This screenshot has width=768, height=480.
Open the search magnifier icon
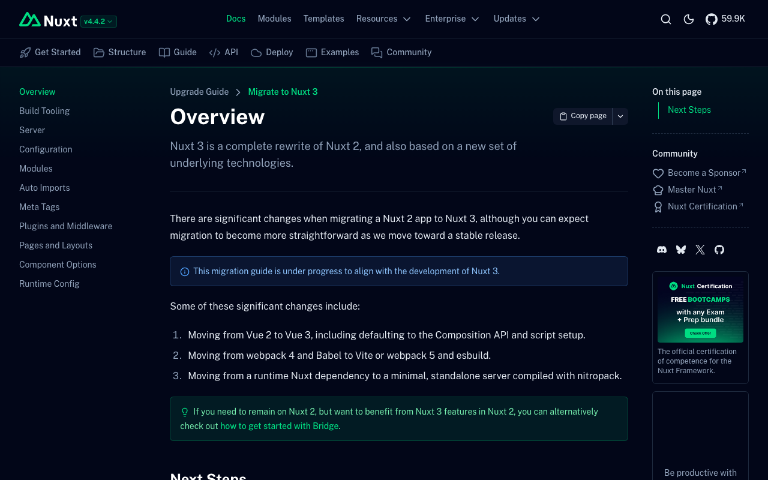(x=665, y=19)
